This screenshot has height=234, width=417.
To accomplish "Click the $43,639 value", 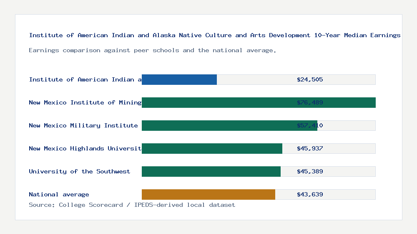I will (x=310, y=194).
